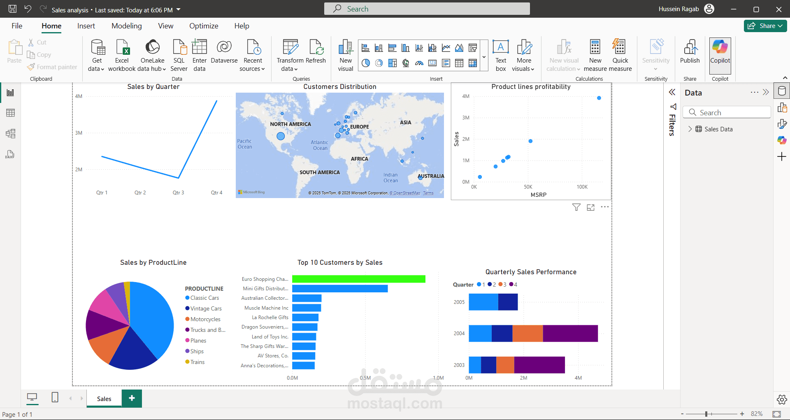Screen dimensions: 790x420
Task: Open Transform data in the Queries group
Action: (290, 55)
